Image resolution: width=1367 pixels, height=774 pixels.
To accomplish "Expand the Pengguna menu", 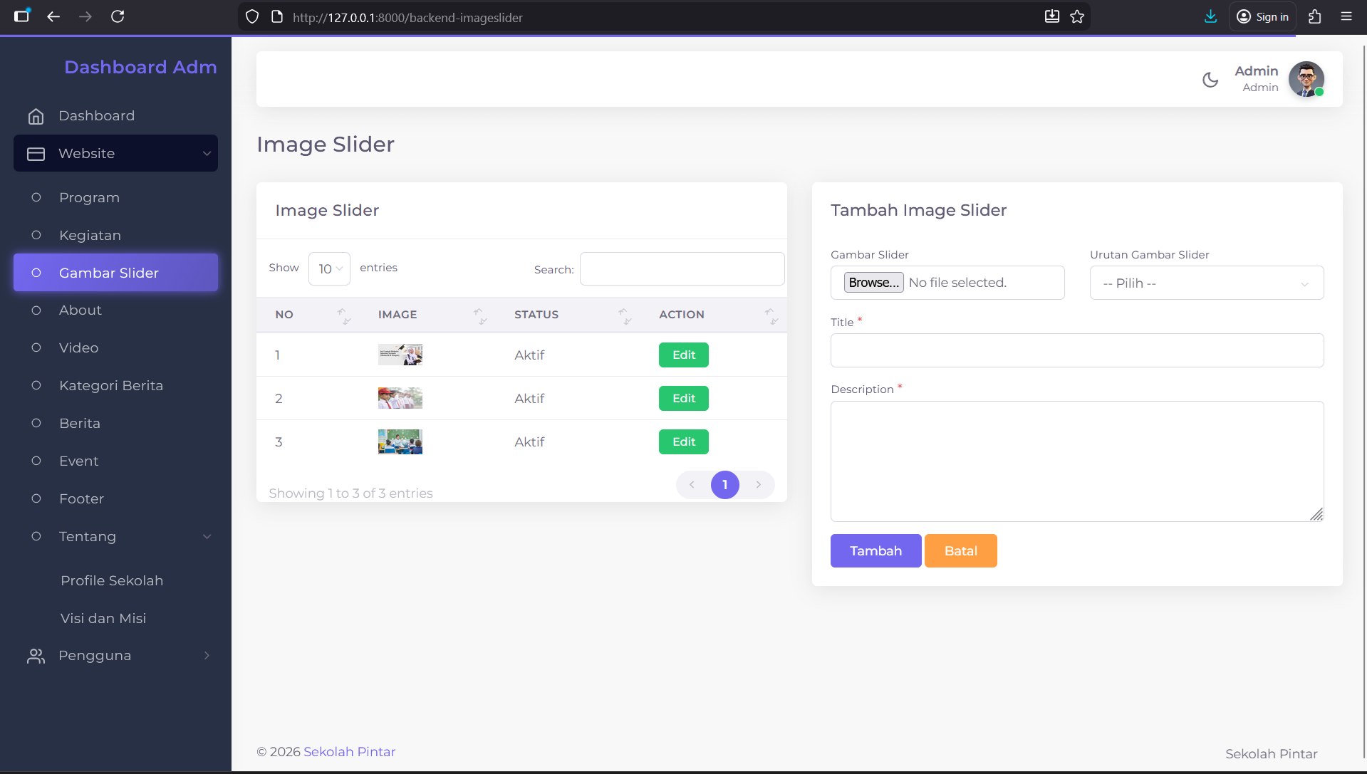I will pos(115,656).
